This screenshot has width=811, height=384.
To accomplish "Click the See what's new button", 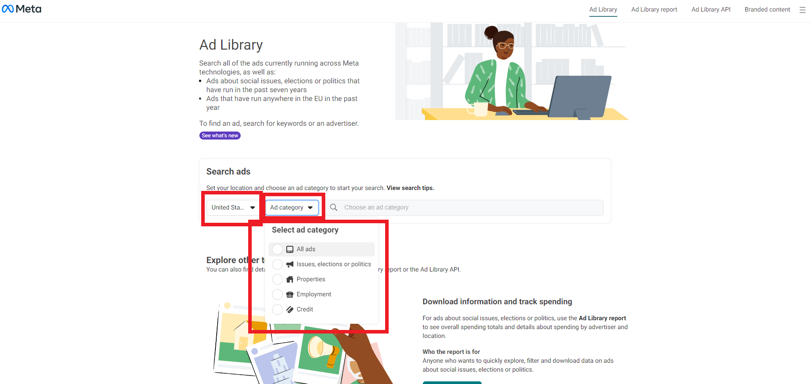I will pyautogui.click(x=220, y=136).
